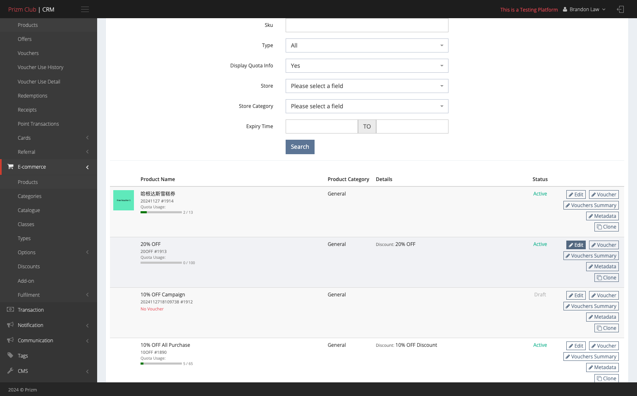Open the Store select field dropdown
637x396 pixels.
pos(367,86)
